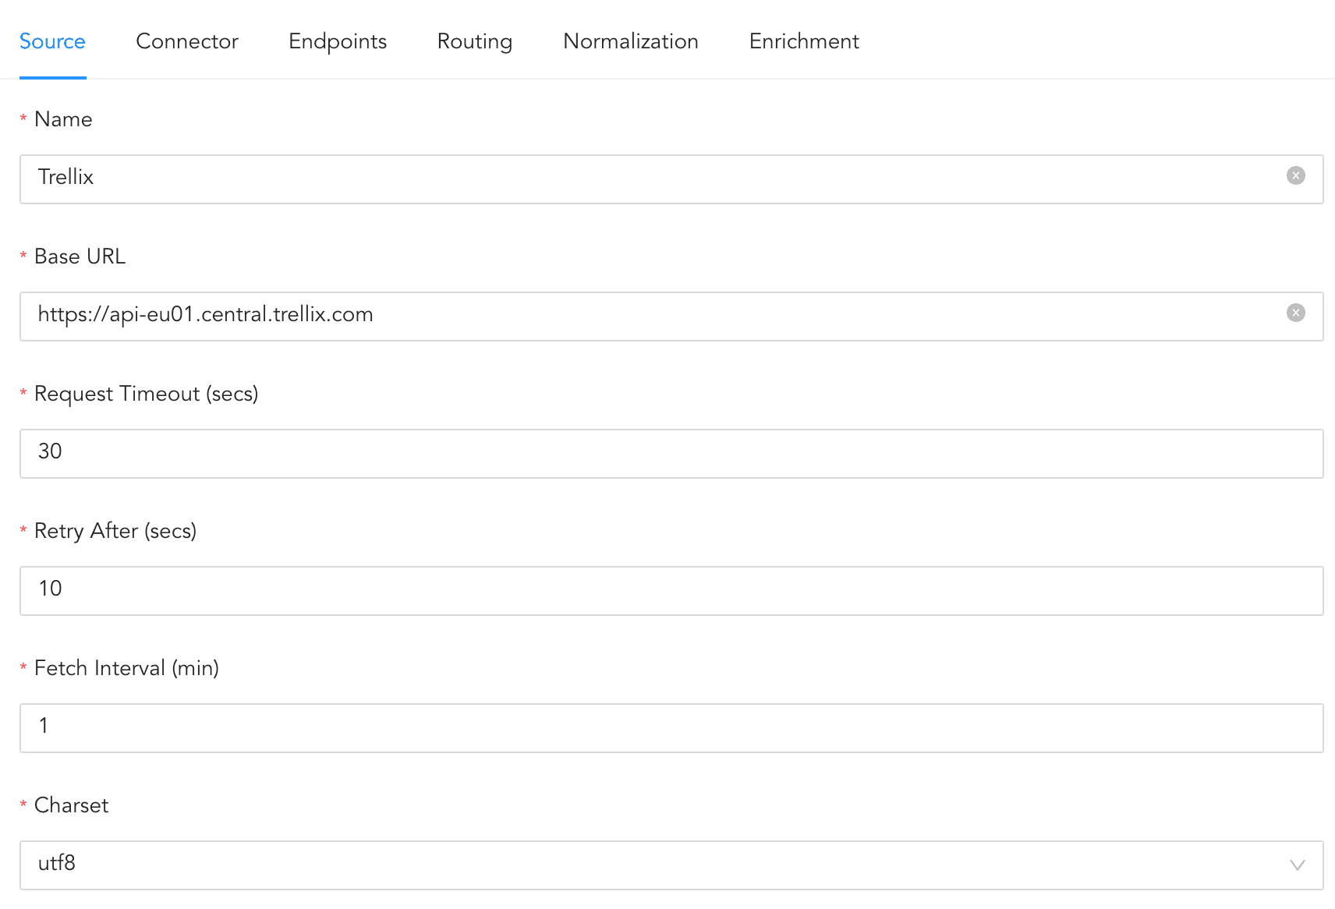This screenshot has width=1335, height=909.
Task: Click the active Source tab
Action: coord(52,41)
